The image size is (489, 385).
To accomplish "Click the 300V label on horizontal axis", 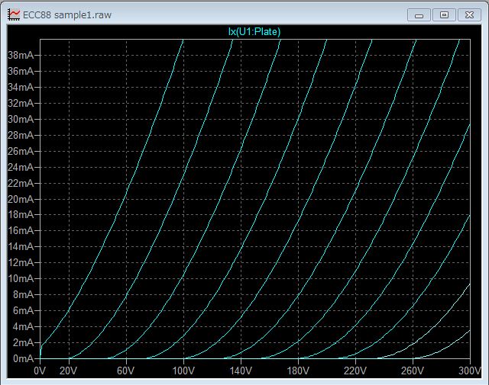I will tap(469, 371).
